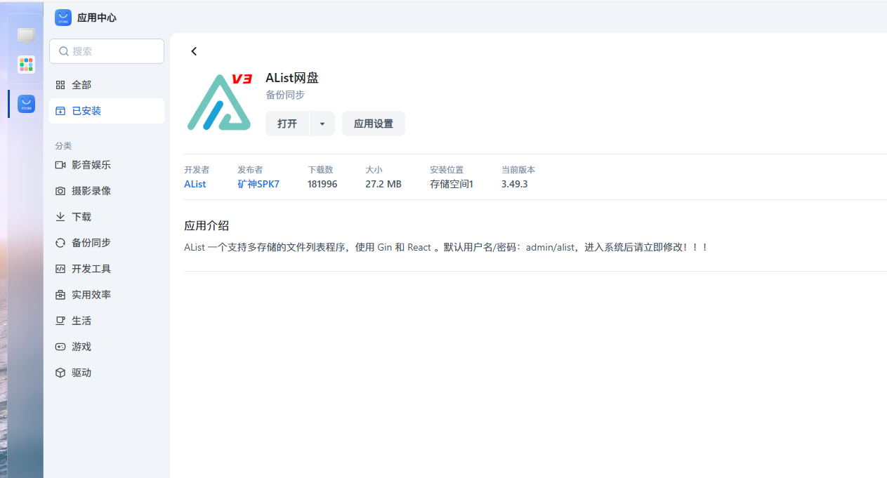Screen dimensions: 887x478
Task: Open the desktop icon in left dock
Action: pos(26,35)
